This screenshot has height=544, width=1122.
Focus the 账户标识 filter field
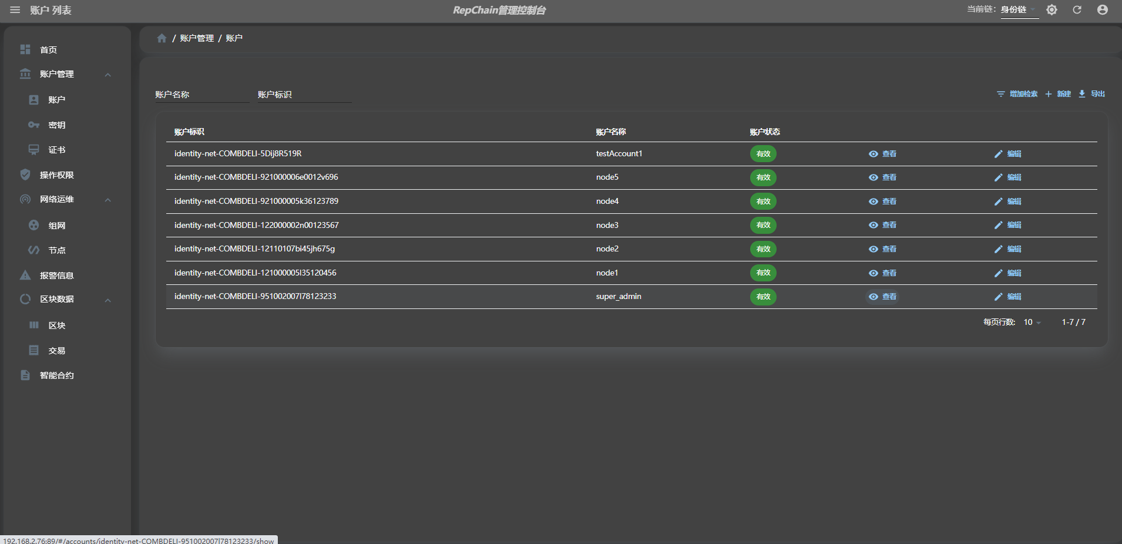305,95
